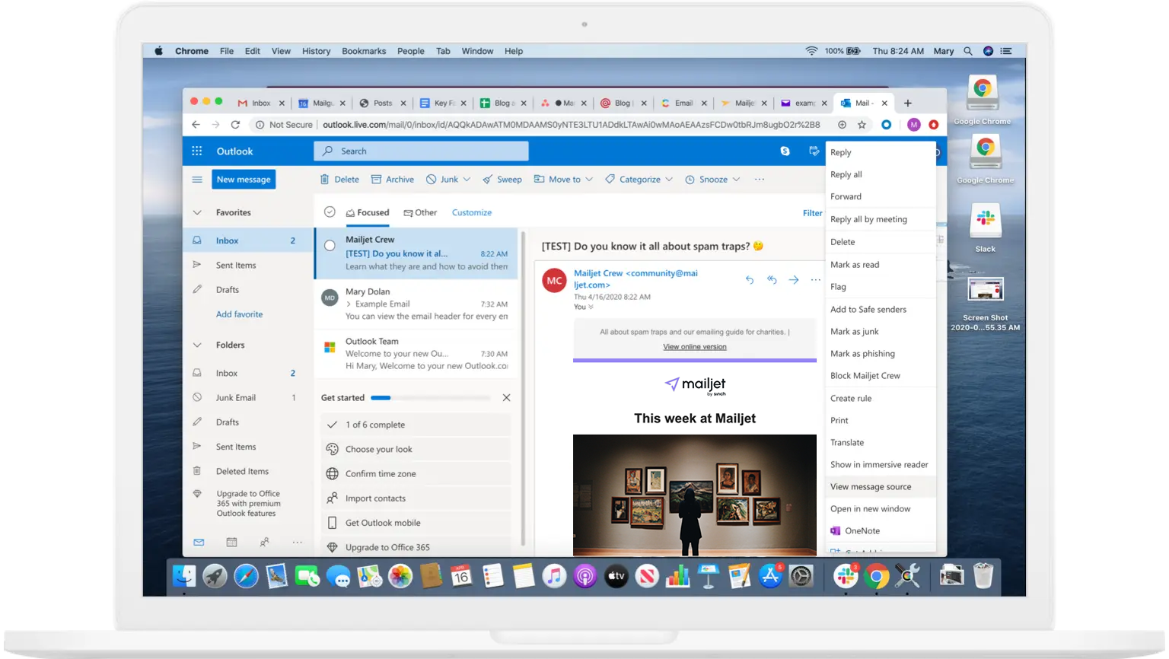Open the Mary Dolan Example Email message
Screen dimensions: 1169x659
click(416, 304)
